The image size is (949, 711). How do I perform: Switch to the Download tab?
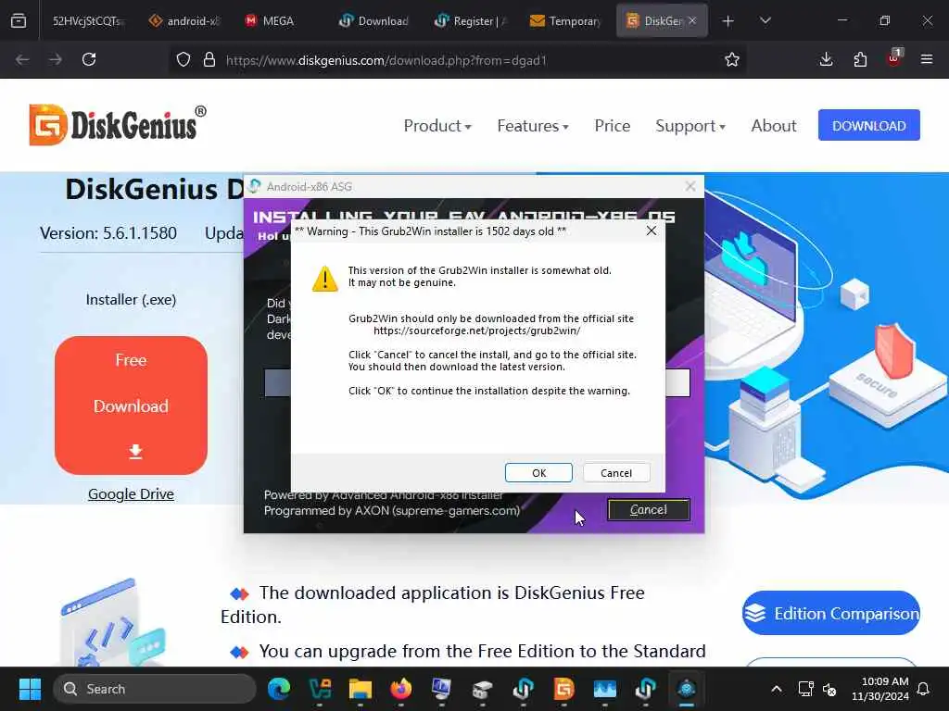click(375, 20)
